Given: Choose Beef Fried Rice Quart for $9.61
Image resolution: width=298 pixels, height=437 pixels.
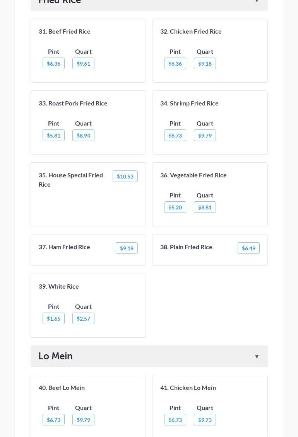Looking at the screenshot, I should (x=83, y=64).
